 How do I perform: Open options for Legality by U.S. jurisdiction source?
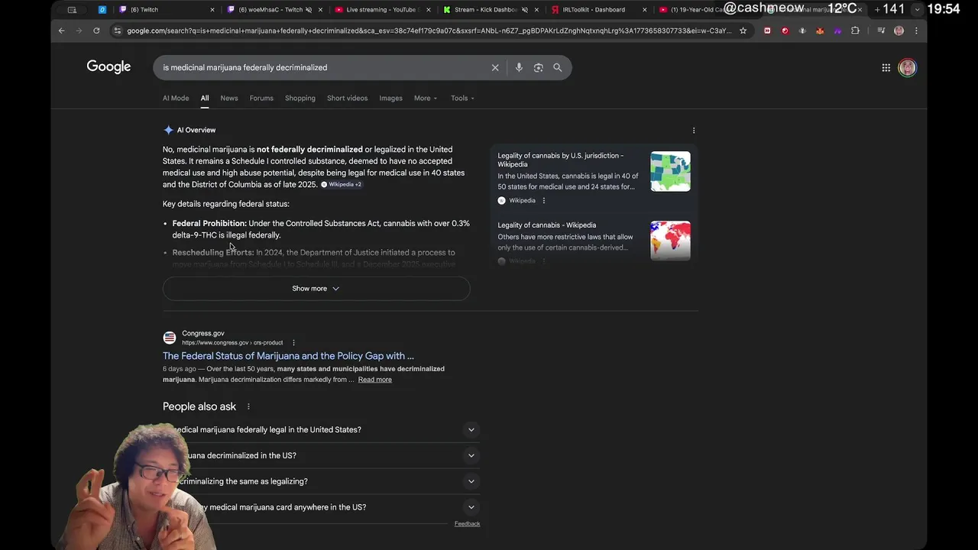(544, 200)
